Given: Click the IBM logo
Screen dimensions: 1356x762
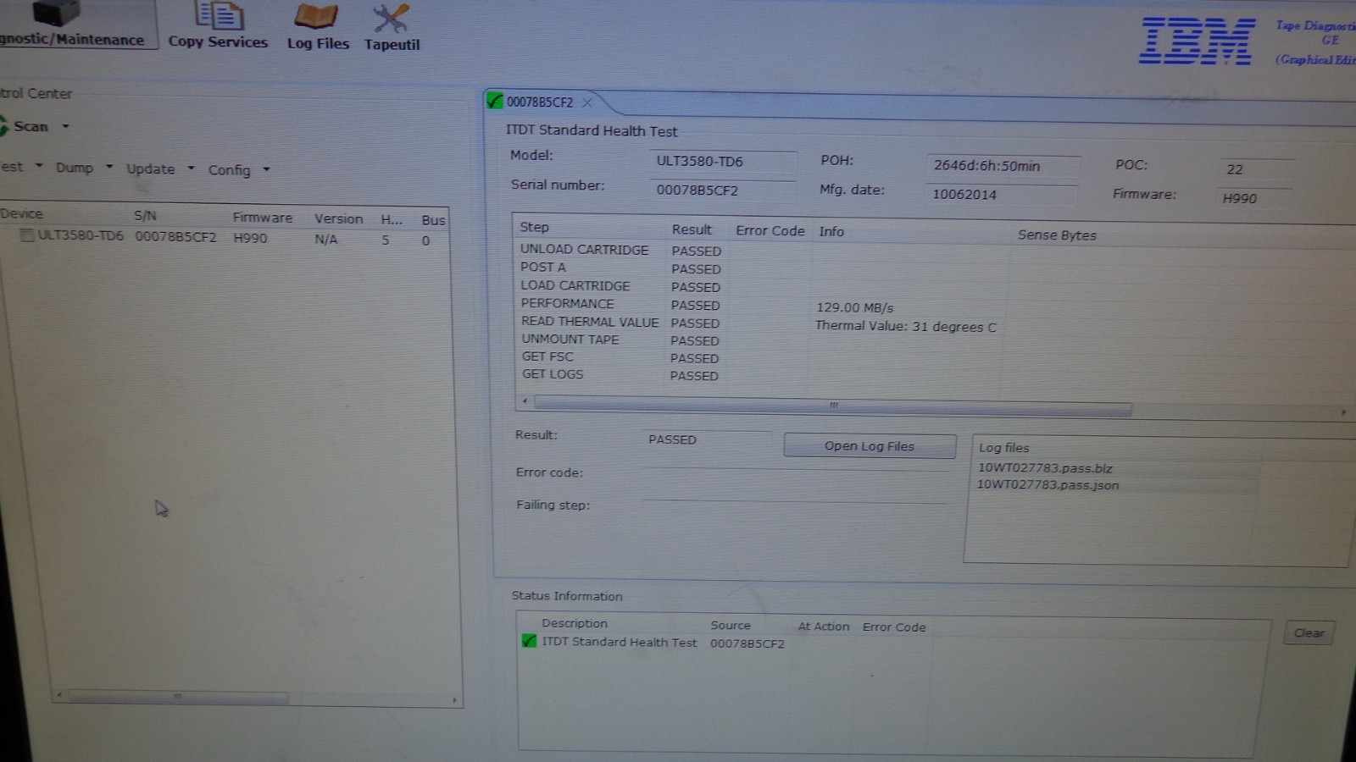Looking at the screenshot, I should [x=1197, y=41].
